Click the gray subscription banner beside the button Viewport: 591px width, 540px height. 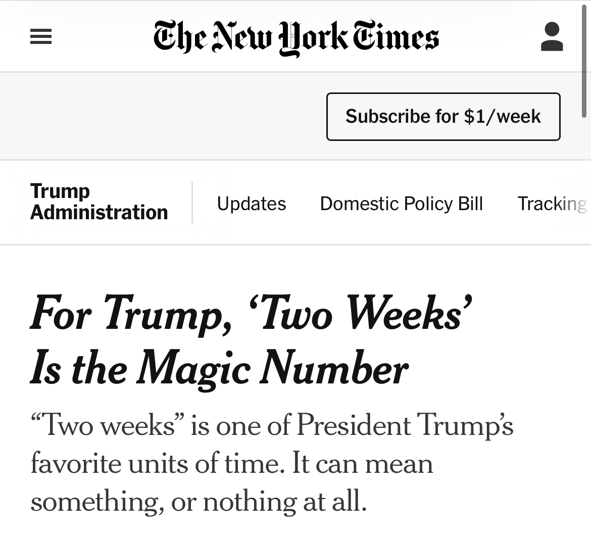[x=162, y=117]
